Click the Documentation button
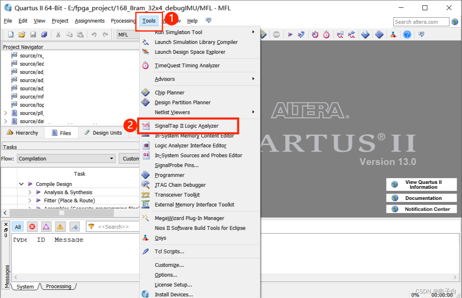Viewport: 462px width, 298px height. [x=421, y=198]
